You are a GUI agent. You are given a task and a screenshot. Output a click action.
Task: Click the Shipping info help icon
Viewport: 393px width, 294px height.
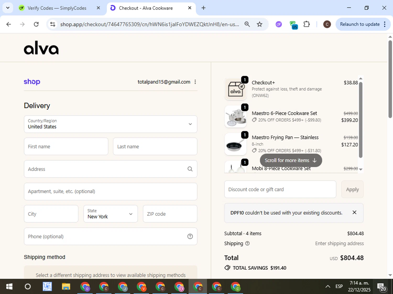(247, 243)
